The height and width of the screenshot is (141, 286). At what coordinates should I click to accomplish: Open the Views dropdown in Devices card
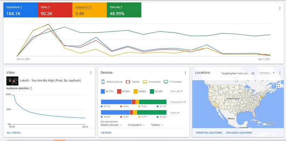click(174, 113)
